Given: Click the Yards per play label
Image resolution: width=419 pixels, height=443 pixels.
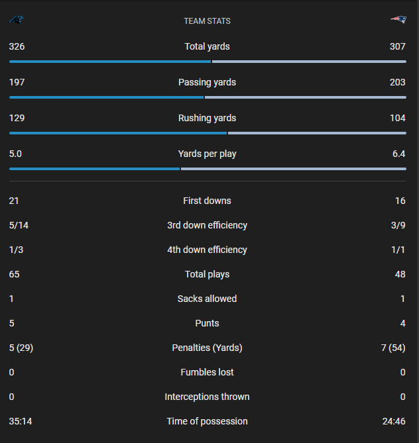Looking at the screenshot, I should 208,154.
